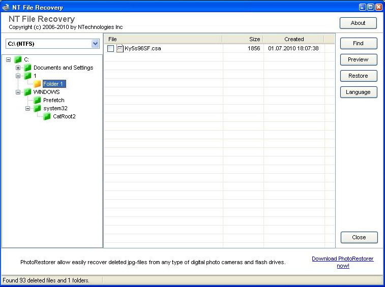Screen dimensions: 385x287
Task: Sort by the File column header
Action: click(163, 39)
